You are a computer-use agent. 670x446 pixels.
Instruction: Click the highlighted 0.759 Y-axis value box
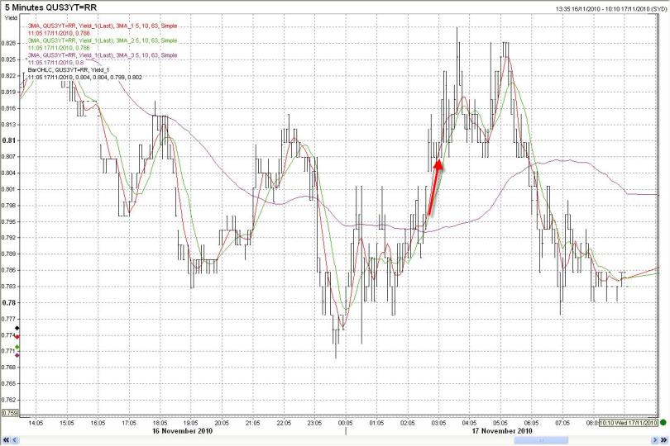(x=11, y=413)
